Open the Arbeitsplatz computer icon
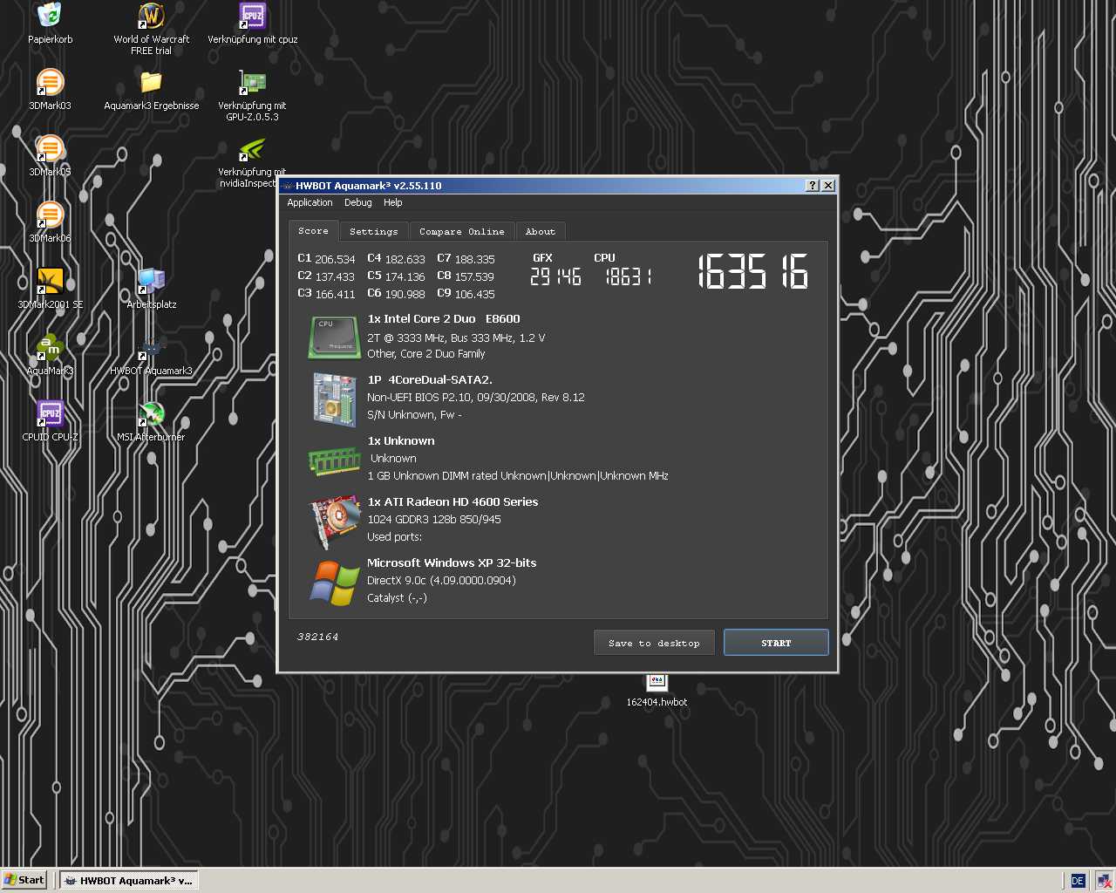The width and height of the screenshot is (1116, 893). click(151, 281)
